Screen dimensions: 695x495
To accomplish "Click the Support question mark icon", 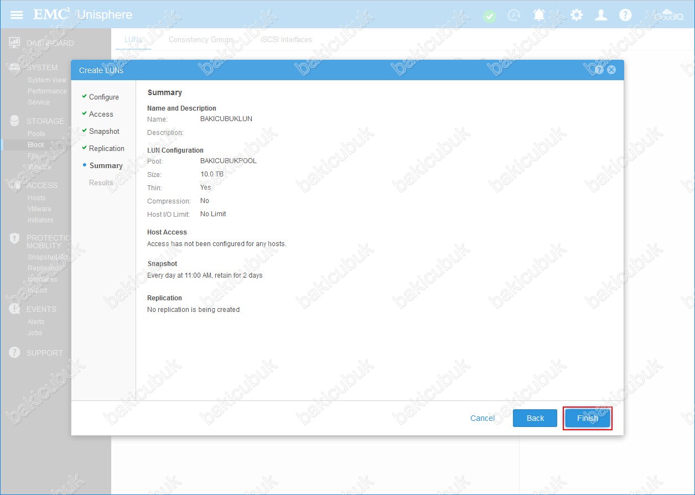I will pyautogui.click(x=15, y=353).
